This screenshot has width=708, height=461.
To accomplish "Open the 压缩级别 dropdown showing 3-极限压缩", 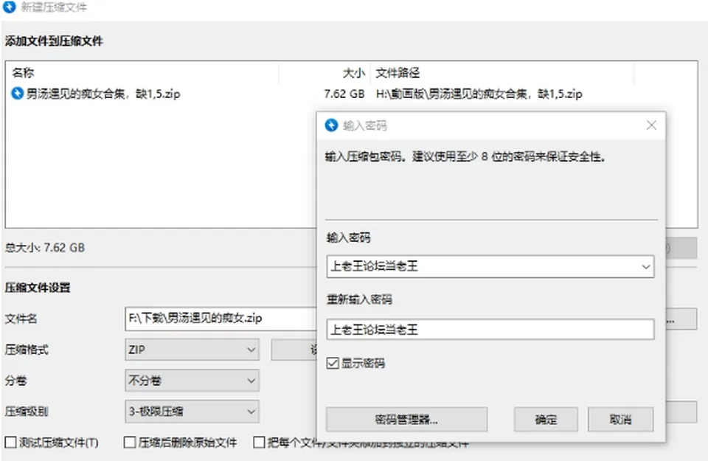I will coord(192,412).
